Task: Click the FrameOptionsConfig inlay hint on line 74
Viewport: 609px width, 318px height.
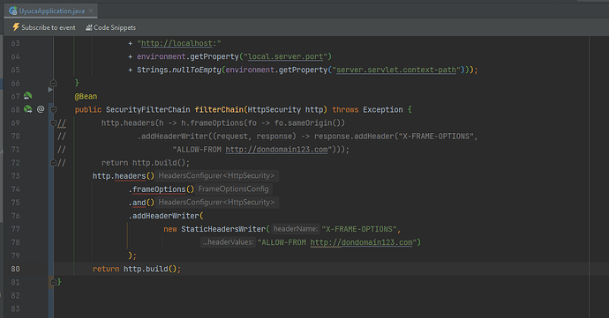Action: tap(233, 189)
